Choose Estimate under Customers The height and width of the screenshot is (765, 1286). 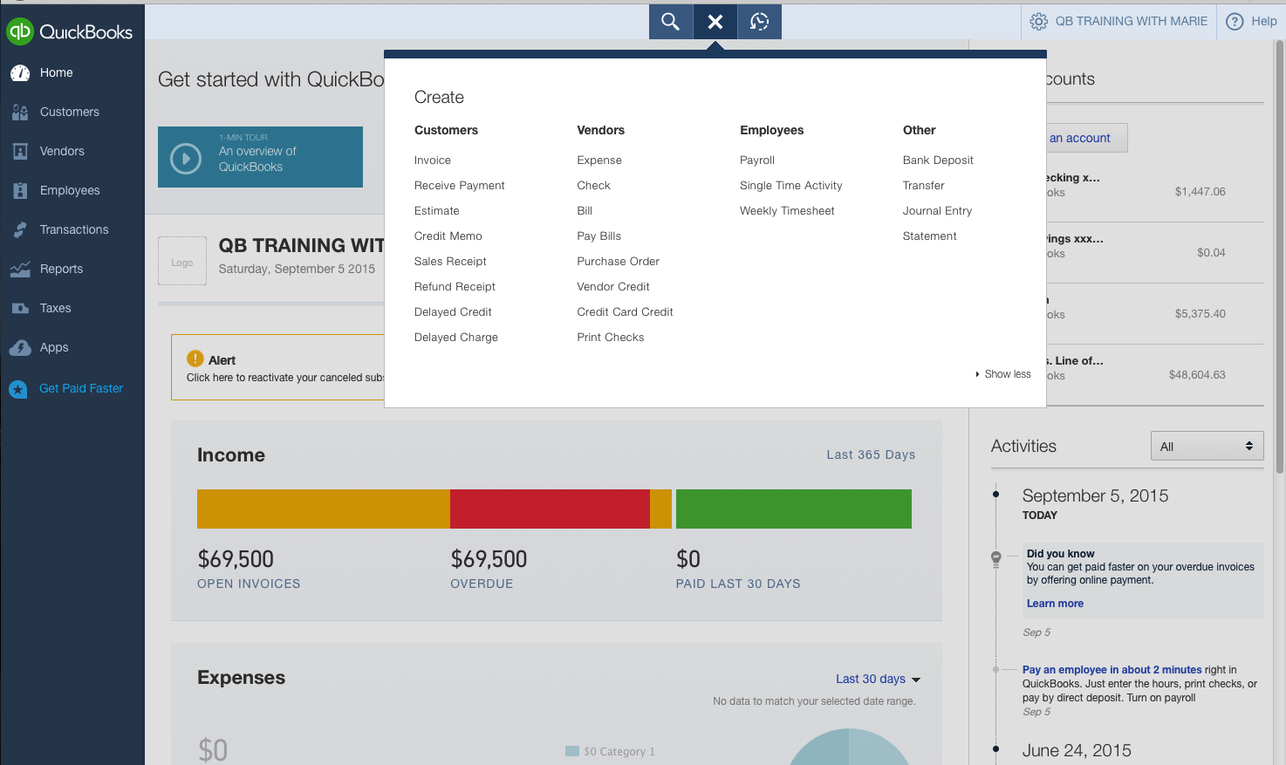tap(437, 211)
